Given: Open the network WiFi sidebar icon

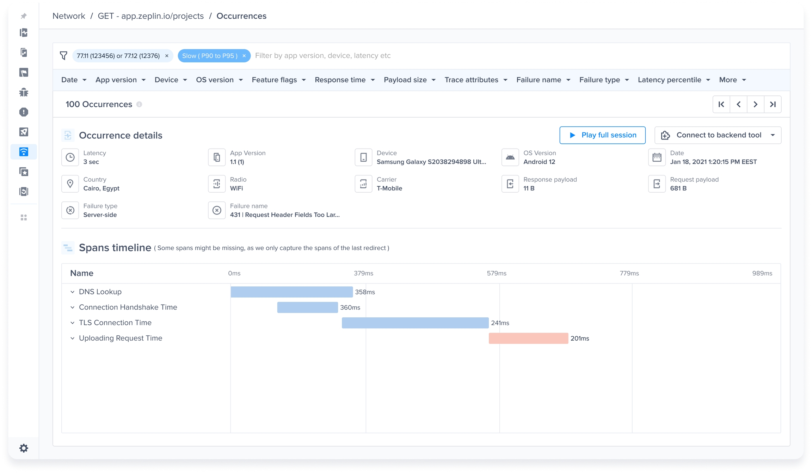Looking at the screenshot, I should click(24, 152).
